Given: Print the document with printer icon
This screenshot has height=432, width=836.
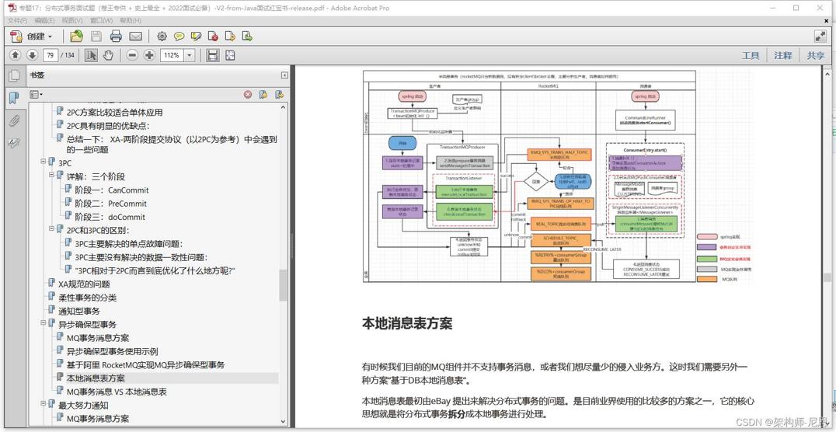Looking at the screenshot, I should (x=116, y=37).
